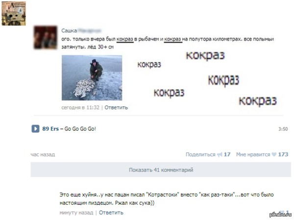Open the group avatar at top left
The image size is (294, 220).
tap(14, 13)
